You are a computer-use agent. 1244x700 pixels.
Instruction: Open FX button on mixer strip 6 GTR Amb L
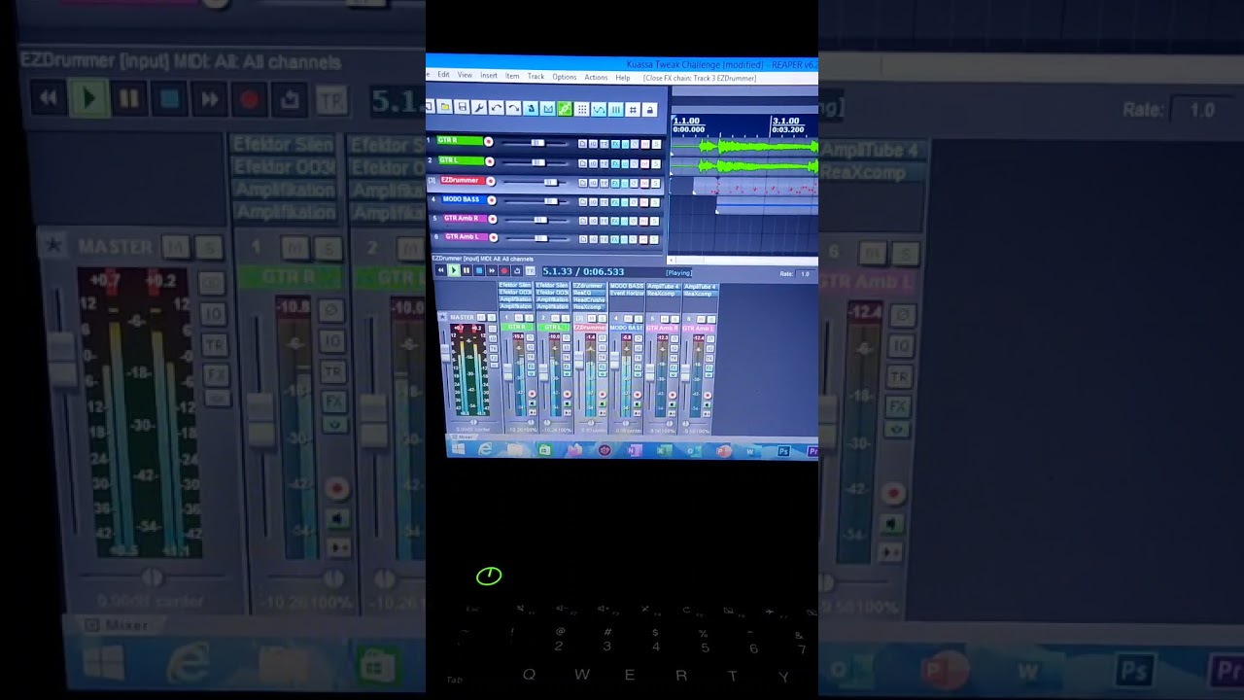point(709,367)
